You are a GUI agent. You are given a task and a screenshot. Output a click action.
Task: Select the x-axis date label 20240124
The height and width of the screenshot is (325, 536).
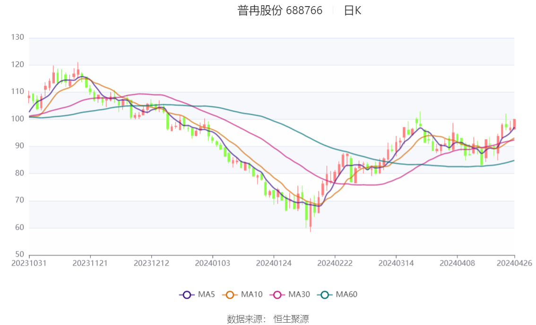click(274, 263)
